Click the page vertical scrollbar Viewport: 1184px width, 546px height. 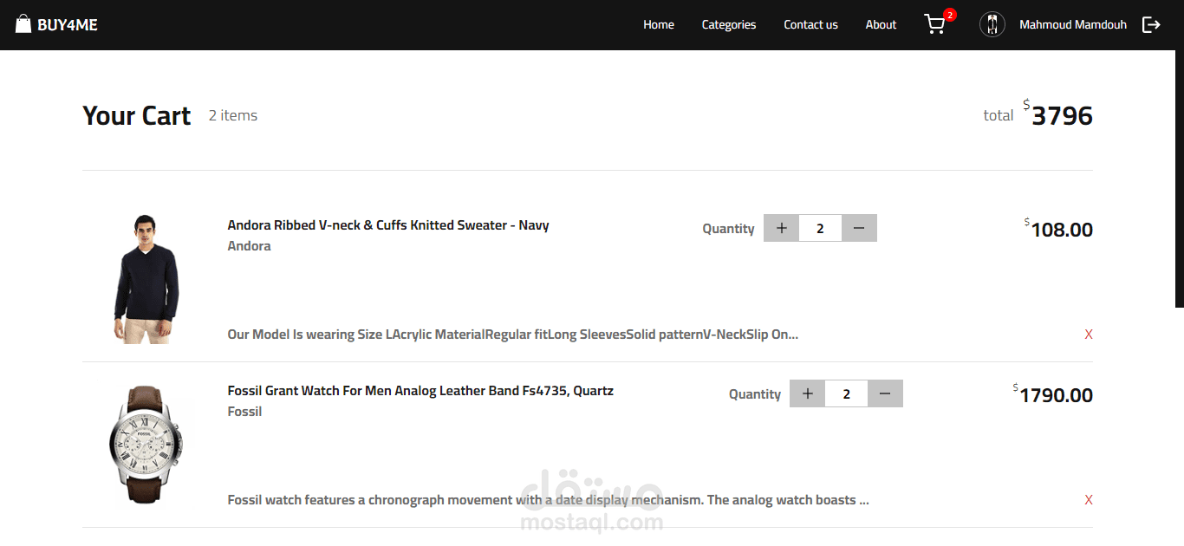pos(1180,179)
